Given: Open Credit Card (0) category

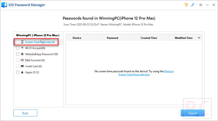Looking at the screenshot, I should pos(34,66).
